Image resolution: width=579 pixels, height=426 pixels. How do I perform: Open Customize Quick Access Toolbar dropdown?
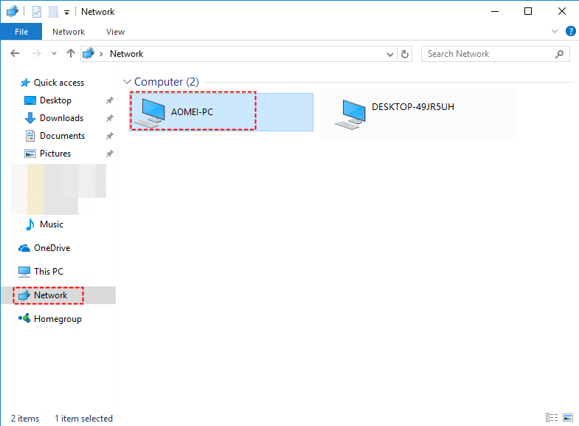click(x=66, y=13)
